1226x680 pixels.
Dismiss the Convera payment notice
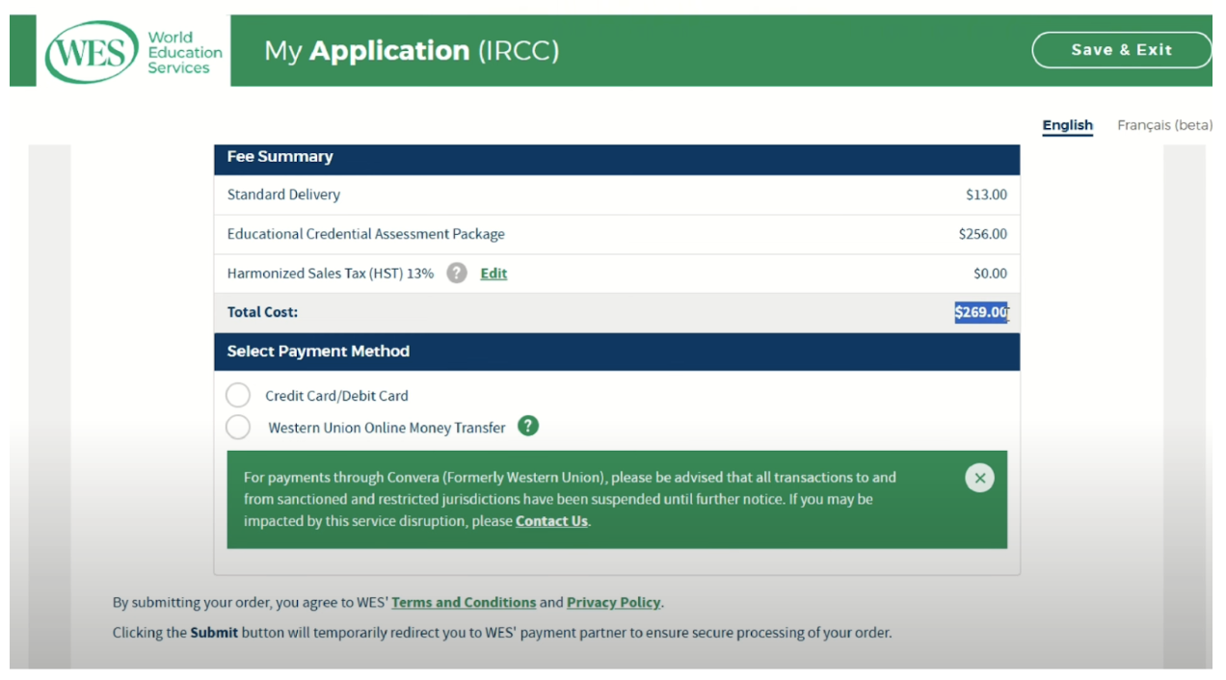(x=979, y=477)
